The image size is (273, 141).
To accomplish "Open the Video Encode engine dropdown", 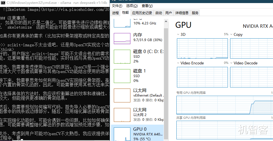I will click(178, 63).
